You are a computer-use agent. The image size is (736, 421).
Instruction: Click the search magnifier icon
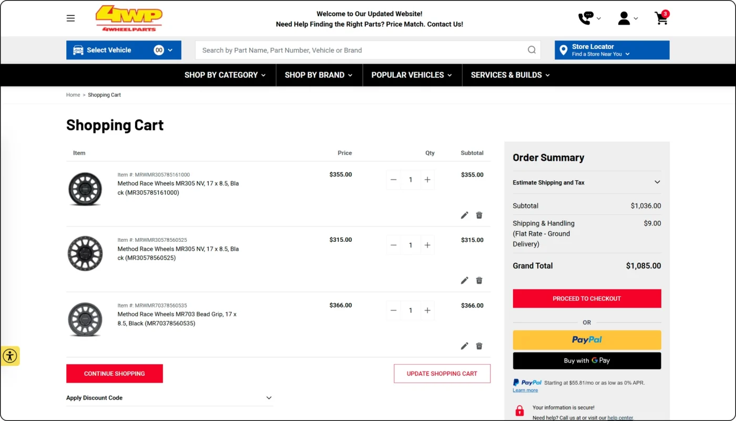point(531,50)
